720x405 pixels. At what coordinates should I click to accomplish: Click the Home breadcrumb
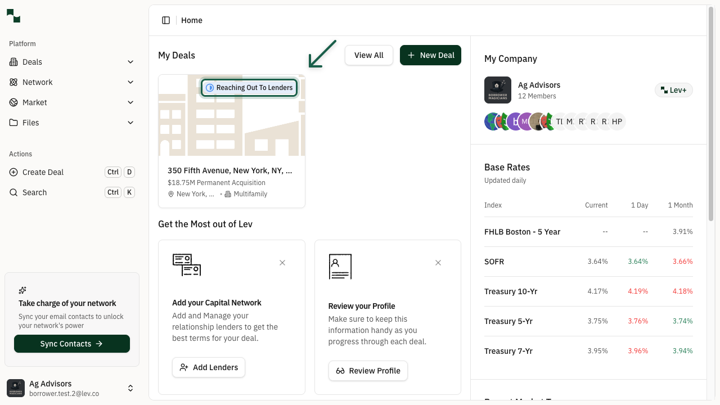click(x=191, y=20)
